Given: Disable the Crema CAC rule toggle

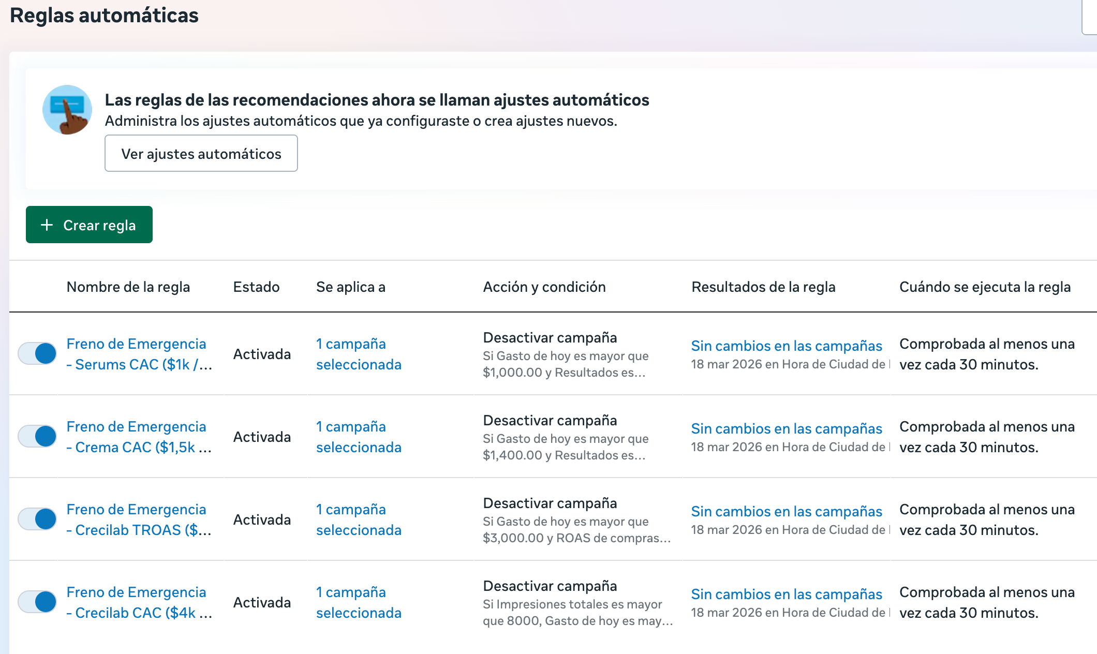Looking at the screenshot, I should (x=37, y=437).
